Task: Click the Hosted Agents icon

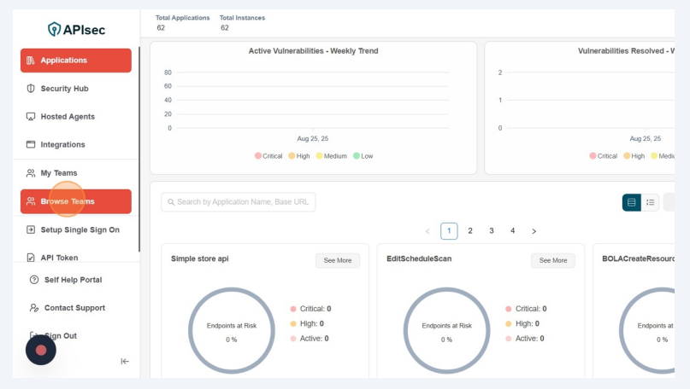Action: tap(31, 117)
